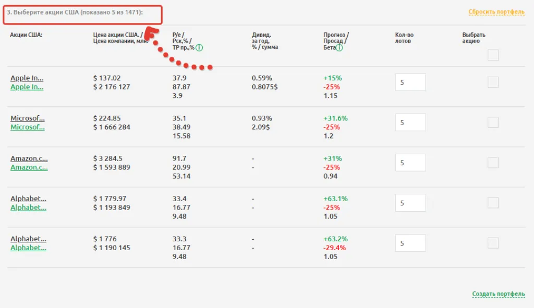Open the green Amazon.c... link

(x=29, y=167)
